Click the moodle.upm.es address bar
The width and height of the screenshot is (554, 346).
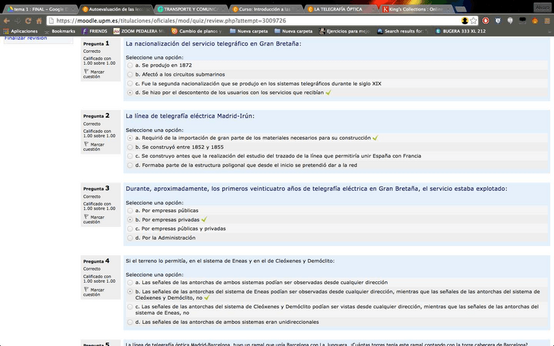coord(261,21)
